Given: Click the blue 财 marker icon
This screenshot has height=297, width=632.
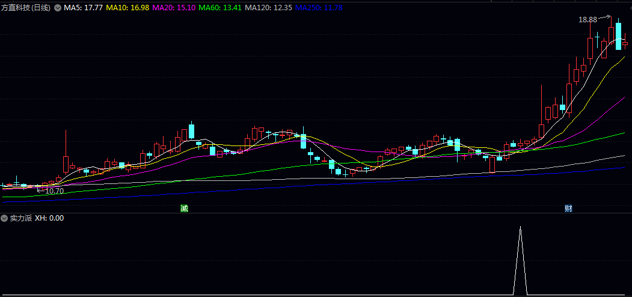Looking at the screenshot, I should click(568, 209).
